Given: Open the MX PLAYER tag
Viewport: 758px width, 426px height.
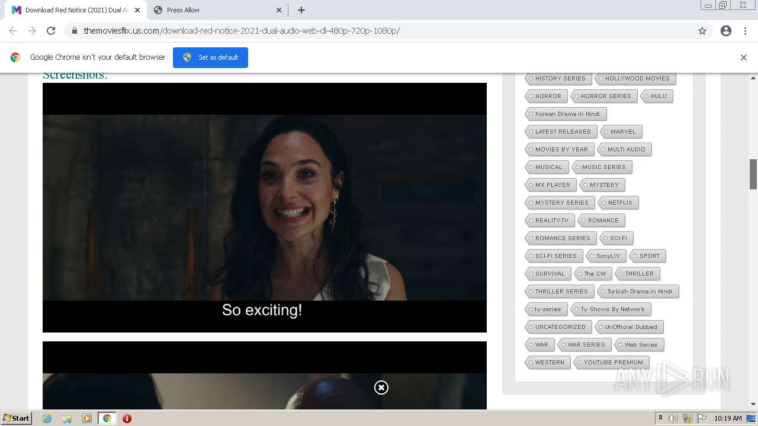Looking at the screenshot, I should coord(550,185).
